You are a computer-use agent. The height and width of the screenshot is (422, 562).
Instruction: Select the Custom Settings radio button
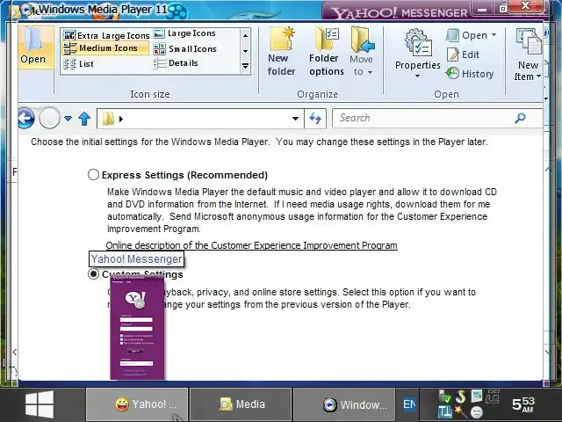coord(94,274)
